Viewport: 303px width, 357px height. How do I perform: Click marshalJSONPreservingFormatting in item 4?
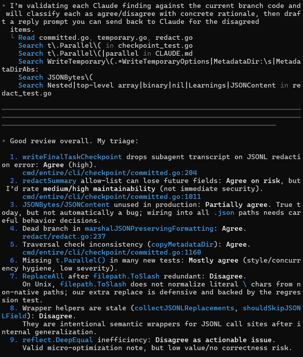point(149,229)
